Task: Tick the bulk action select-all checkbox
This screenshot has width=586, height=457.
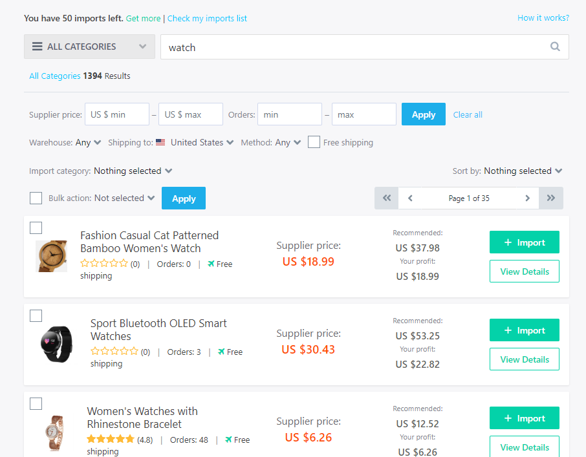Action: click(x=36, y=198)
